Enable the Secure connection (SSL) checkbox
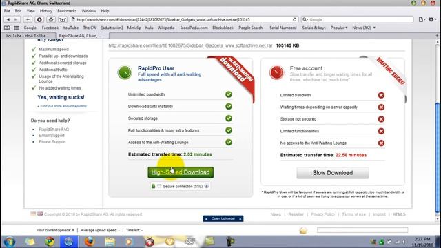This screenshot has width=441, height=248. [x=159, y=186]
